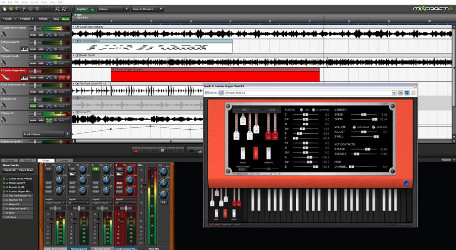Toggle solo on MinimogueVA track
This screenshot has height=250, width=456.
pos(41,49)
